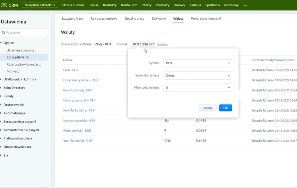297x188 pixels.
Task: Open the Umowy module
Action: 179,5
